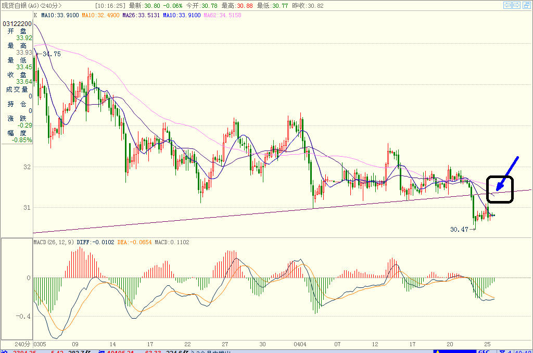The width and height of the screenshot is (533, 353).
Task: Select the blue arrow annotation on the chart
Action: [x=507, y=173]
